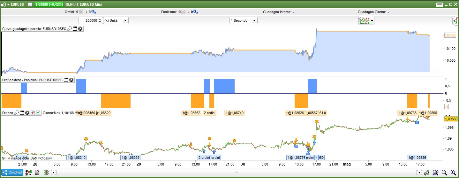Viewport: 459px width, 178px height.
Task: Click the 1@1,08310 order label
Action: pos(77,158)
